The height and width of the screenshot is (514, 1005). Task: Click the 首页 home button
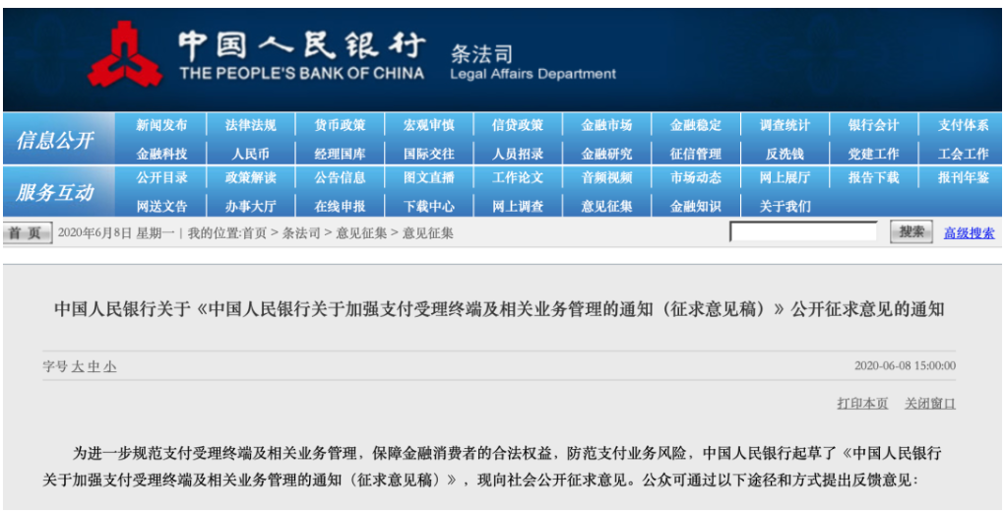click(x=27, y=232)
